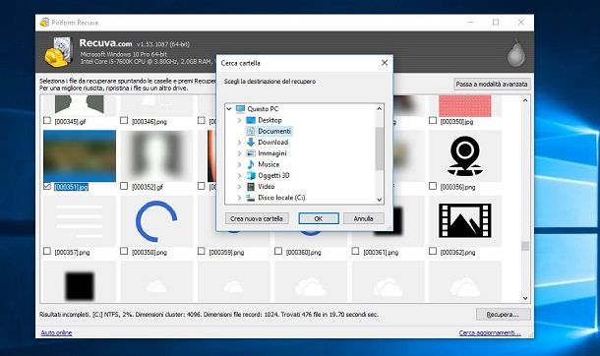Click the folder tree scrollbar thumb
Screen dimensions: 600x356
click(x=380, y=148)
